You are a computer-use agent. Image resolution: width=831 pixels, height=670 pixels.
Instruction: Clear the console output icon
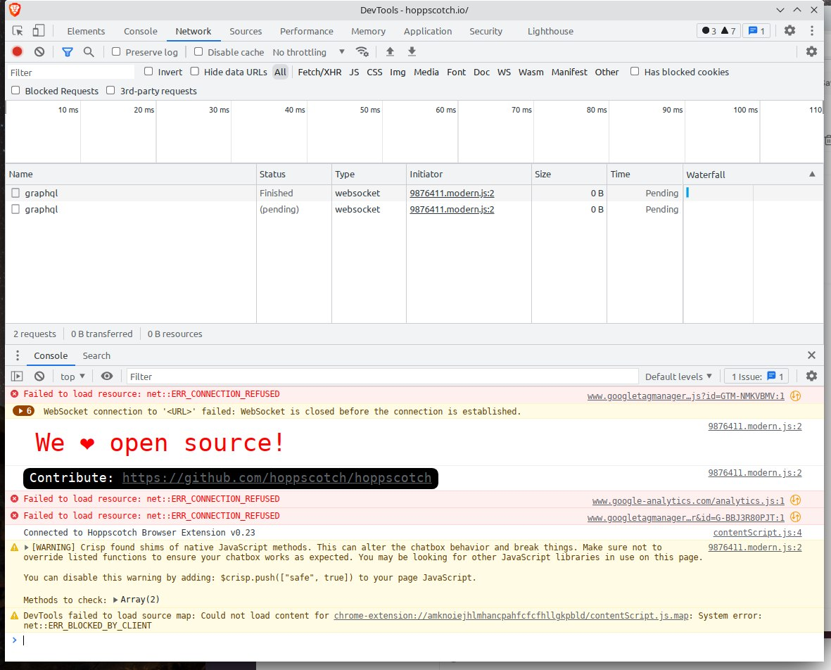(x=39, y=377)
